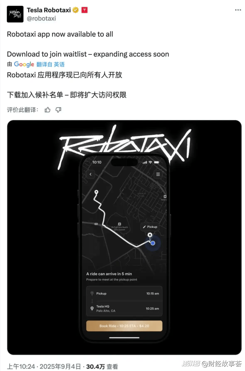
Task: Select the Tesla HQ Palo Alto row
Action: pos(124,308)
